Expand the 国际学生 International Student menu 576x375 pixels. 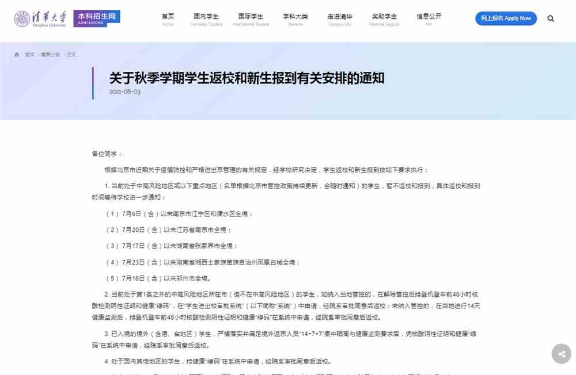pyautogui.click(x=251, y=20)
